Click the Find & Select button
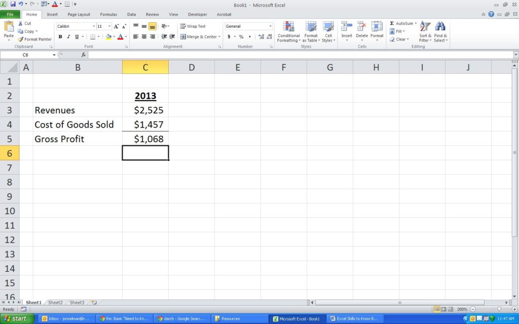Image resolution: width=519 pixels, height=324 pixels. point(440,30)
